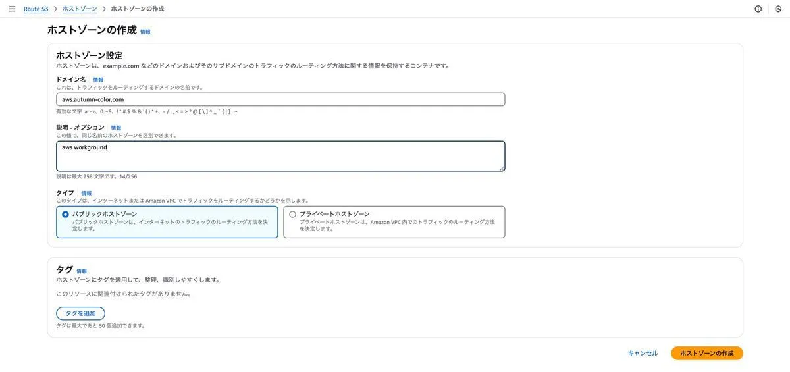Open 情報 link next to タイプ

(x=86, y=193)
